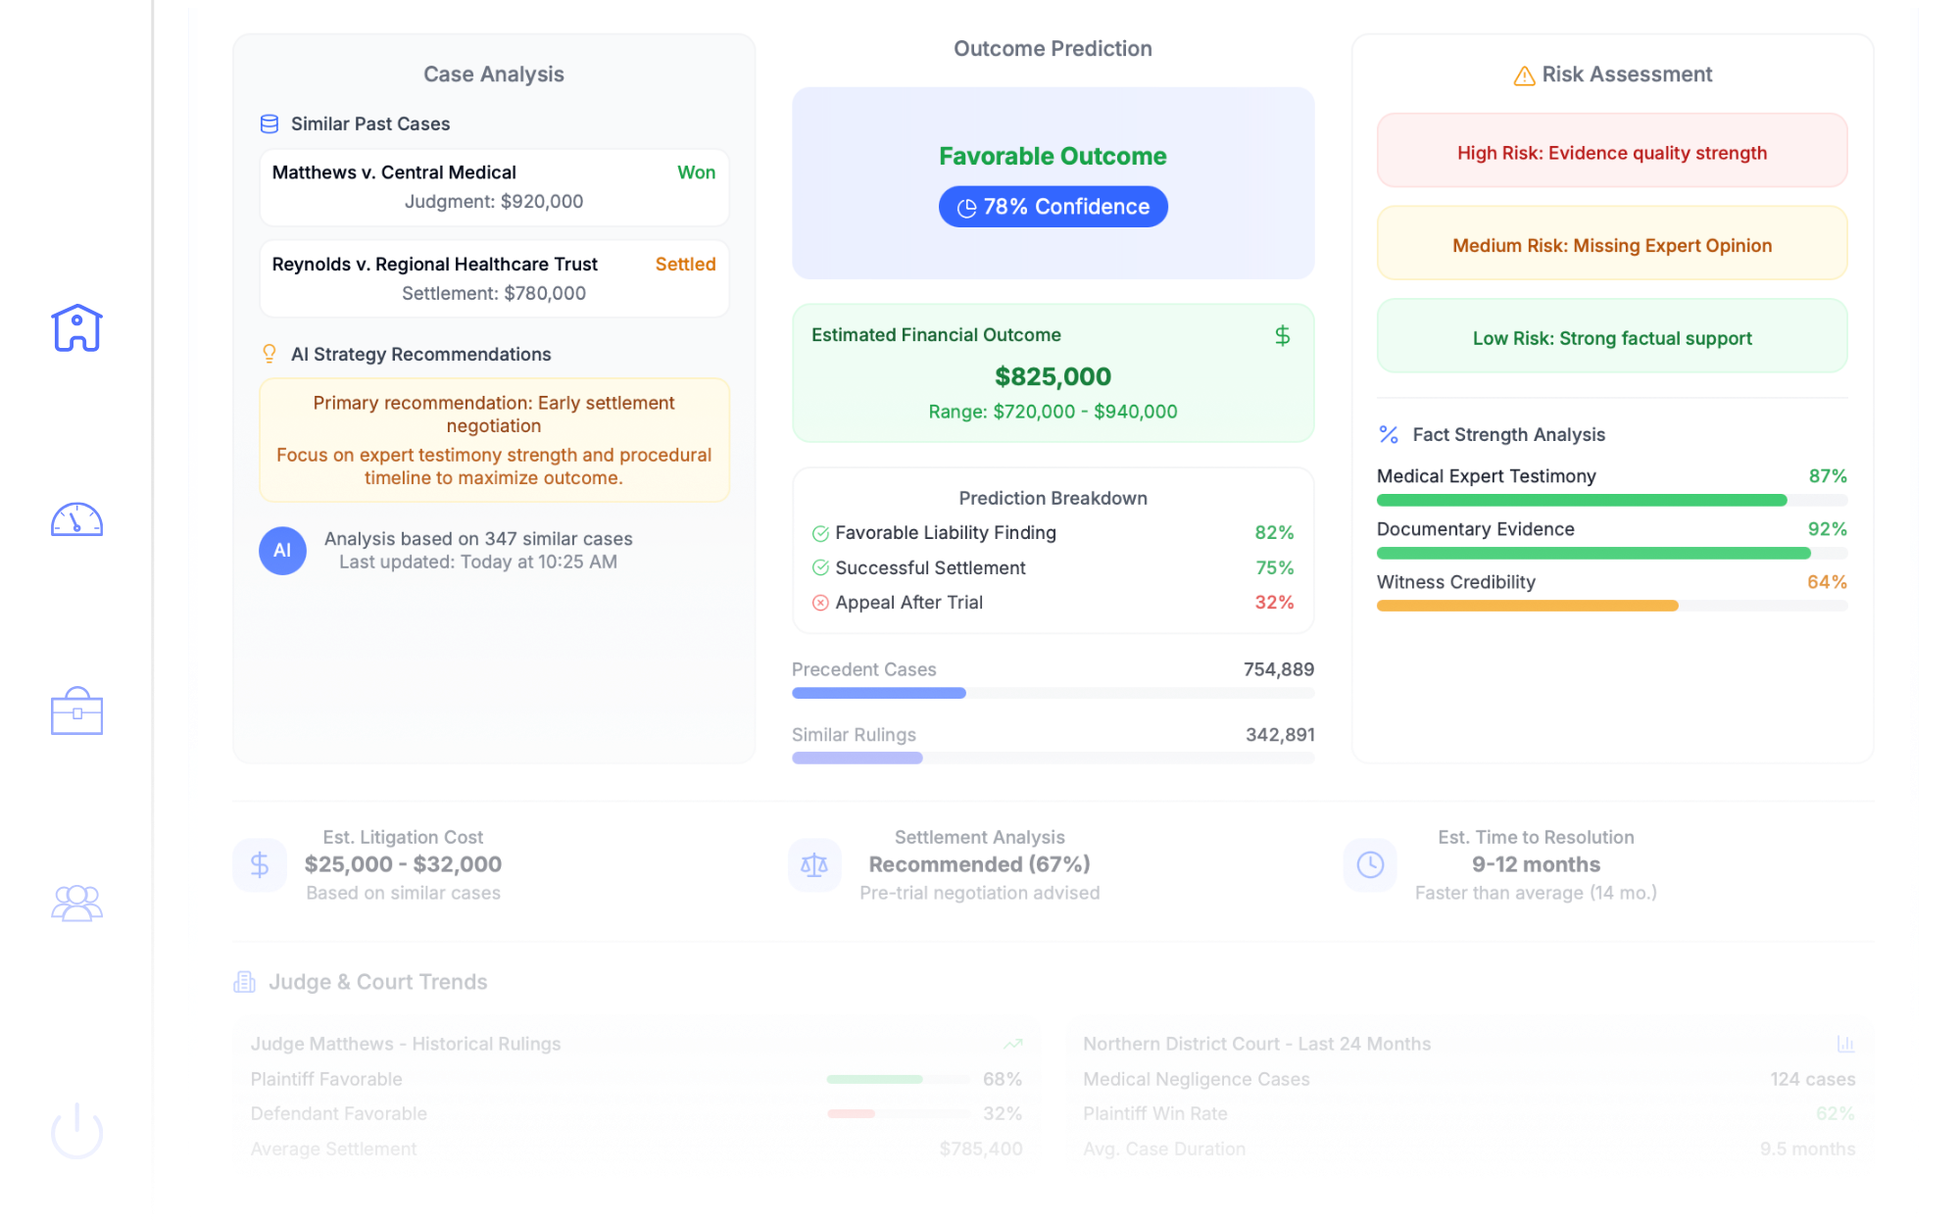The image size is (1960, 1225).
Task: Click the building icon beside Judge & Court Trends
Action: (x=243, y=981)
